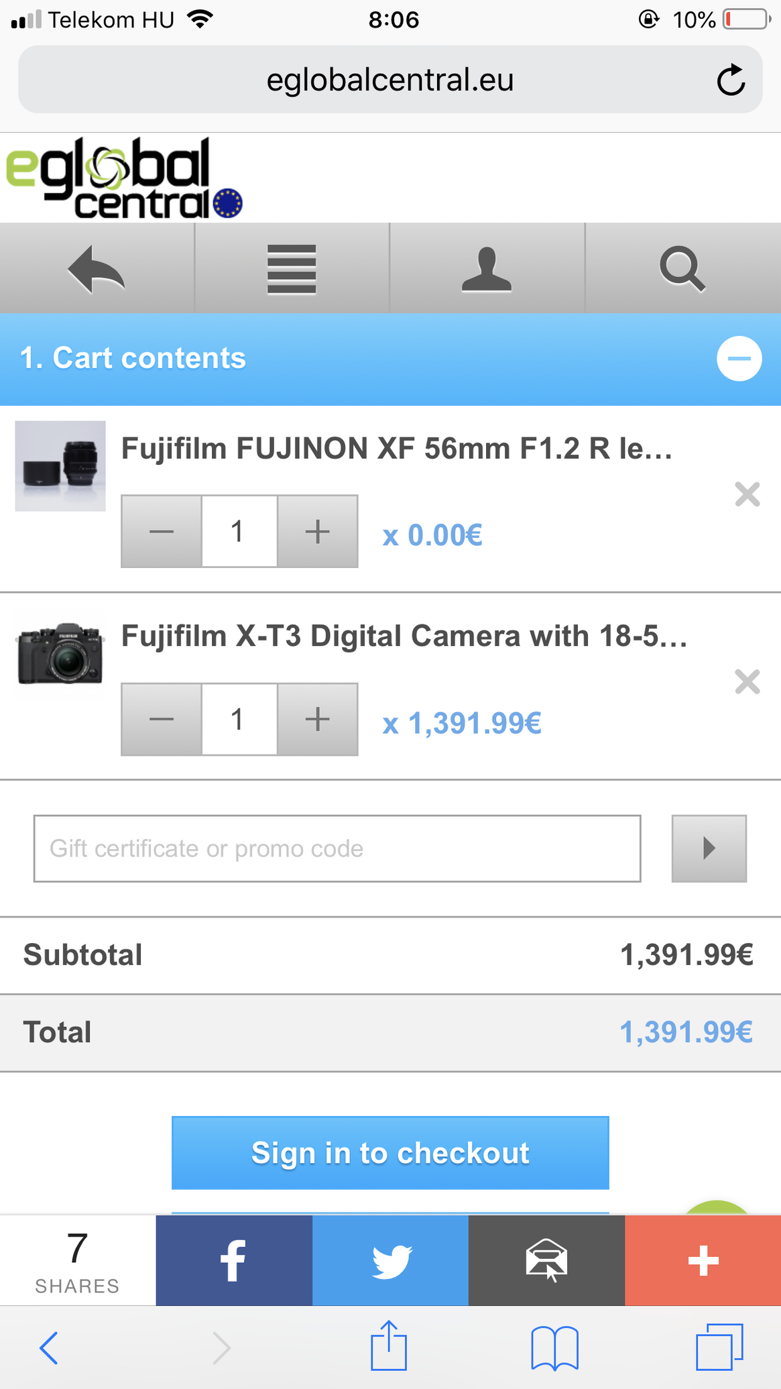This screenshot has width=781, height=1389.
Task: Increase quantity of X-T3 camera
Action: point(318,720)
